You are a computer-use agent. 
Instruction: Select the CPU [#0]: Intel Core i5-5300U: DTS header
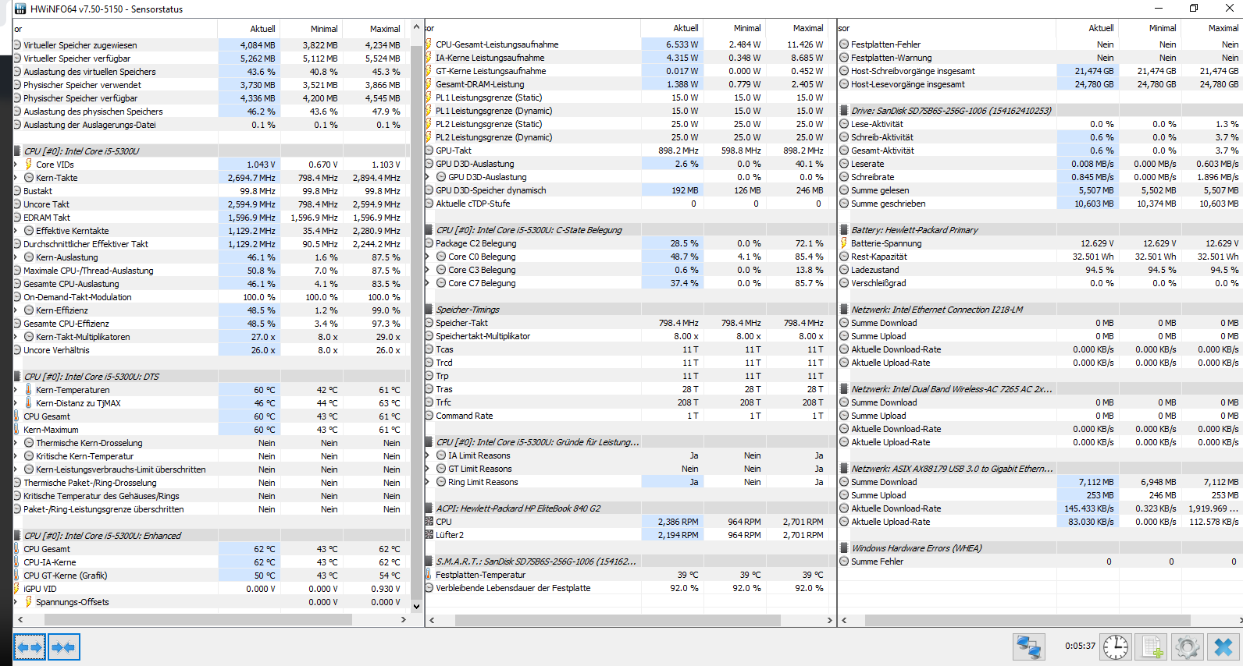pyautogui.click(x=211, y=377)
